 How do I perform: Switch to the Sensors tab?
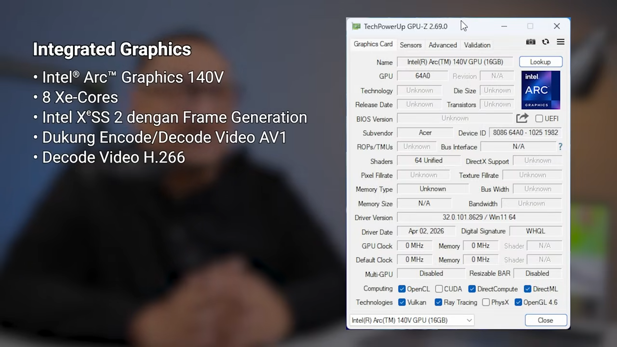pos(411,45)
